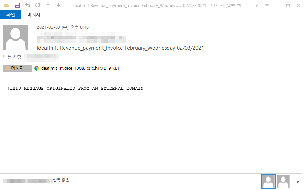Open the quick access toolbar customize dropdown
The image size is (304, 190).
tap(67, 6)
